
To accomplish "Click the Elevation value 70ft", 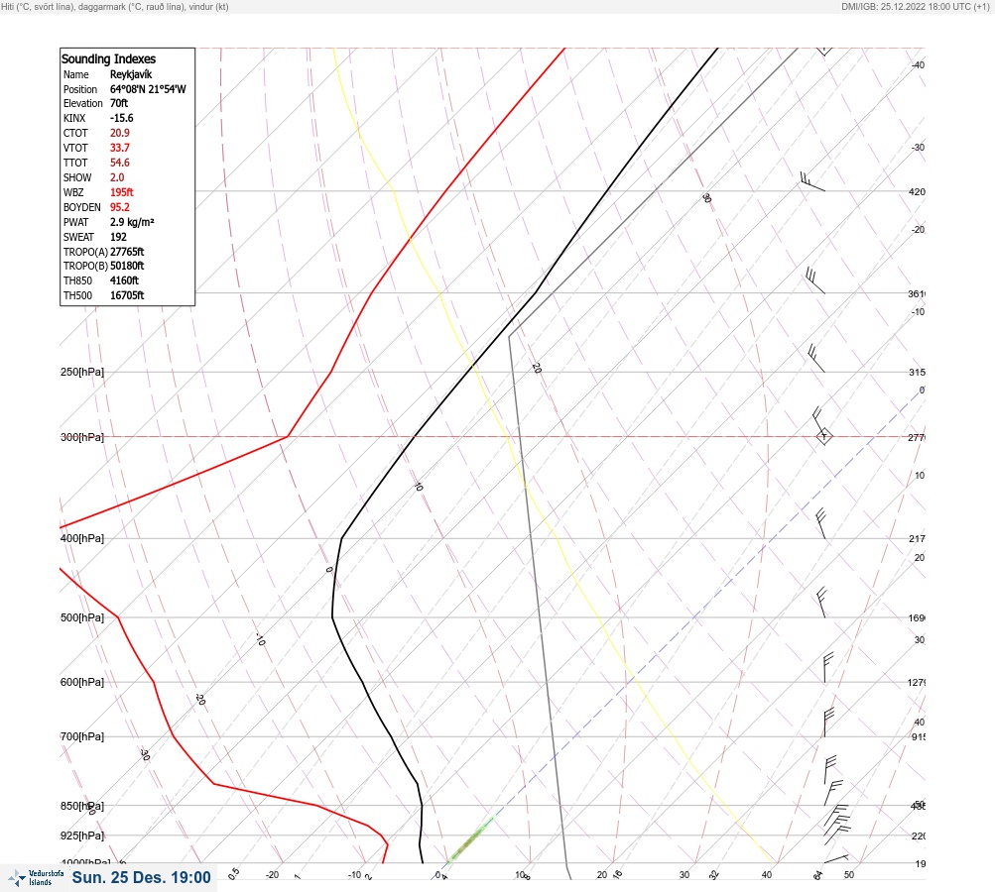I will pos(119,103).
